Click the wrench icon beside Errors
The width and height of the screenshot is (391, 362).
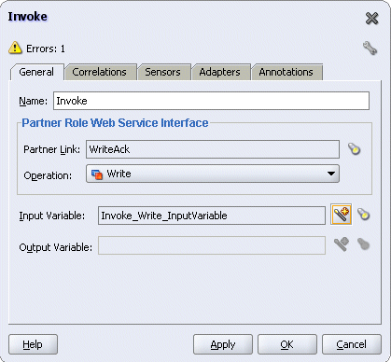click(370, 49)
